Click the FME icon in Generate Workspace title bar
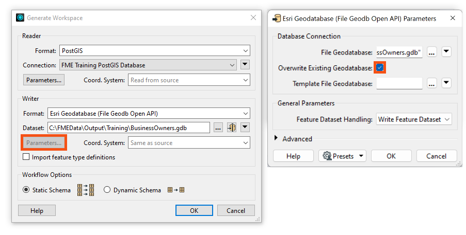Viewport: 466px width, 235px height. pos(20,18)
